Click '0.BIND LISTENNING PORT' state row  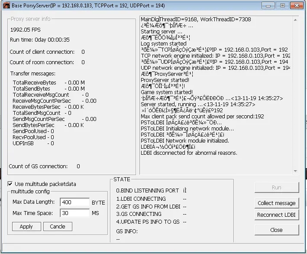[151, 191]
